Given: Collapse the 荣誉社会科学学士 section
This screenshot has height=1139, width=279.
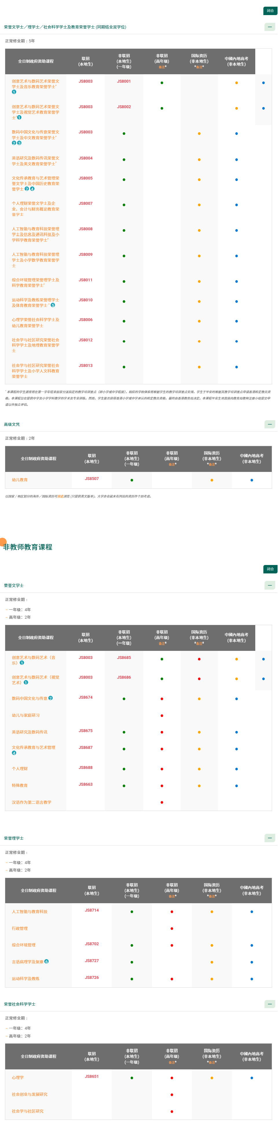Looking at the screenshot, I should pos(270,1004).
